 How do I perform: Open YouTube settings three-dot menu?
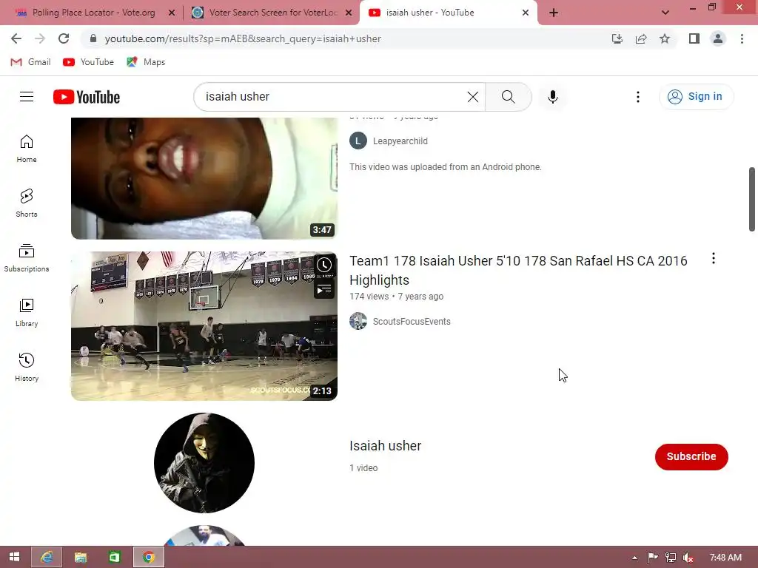tap(637, 97)
